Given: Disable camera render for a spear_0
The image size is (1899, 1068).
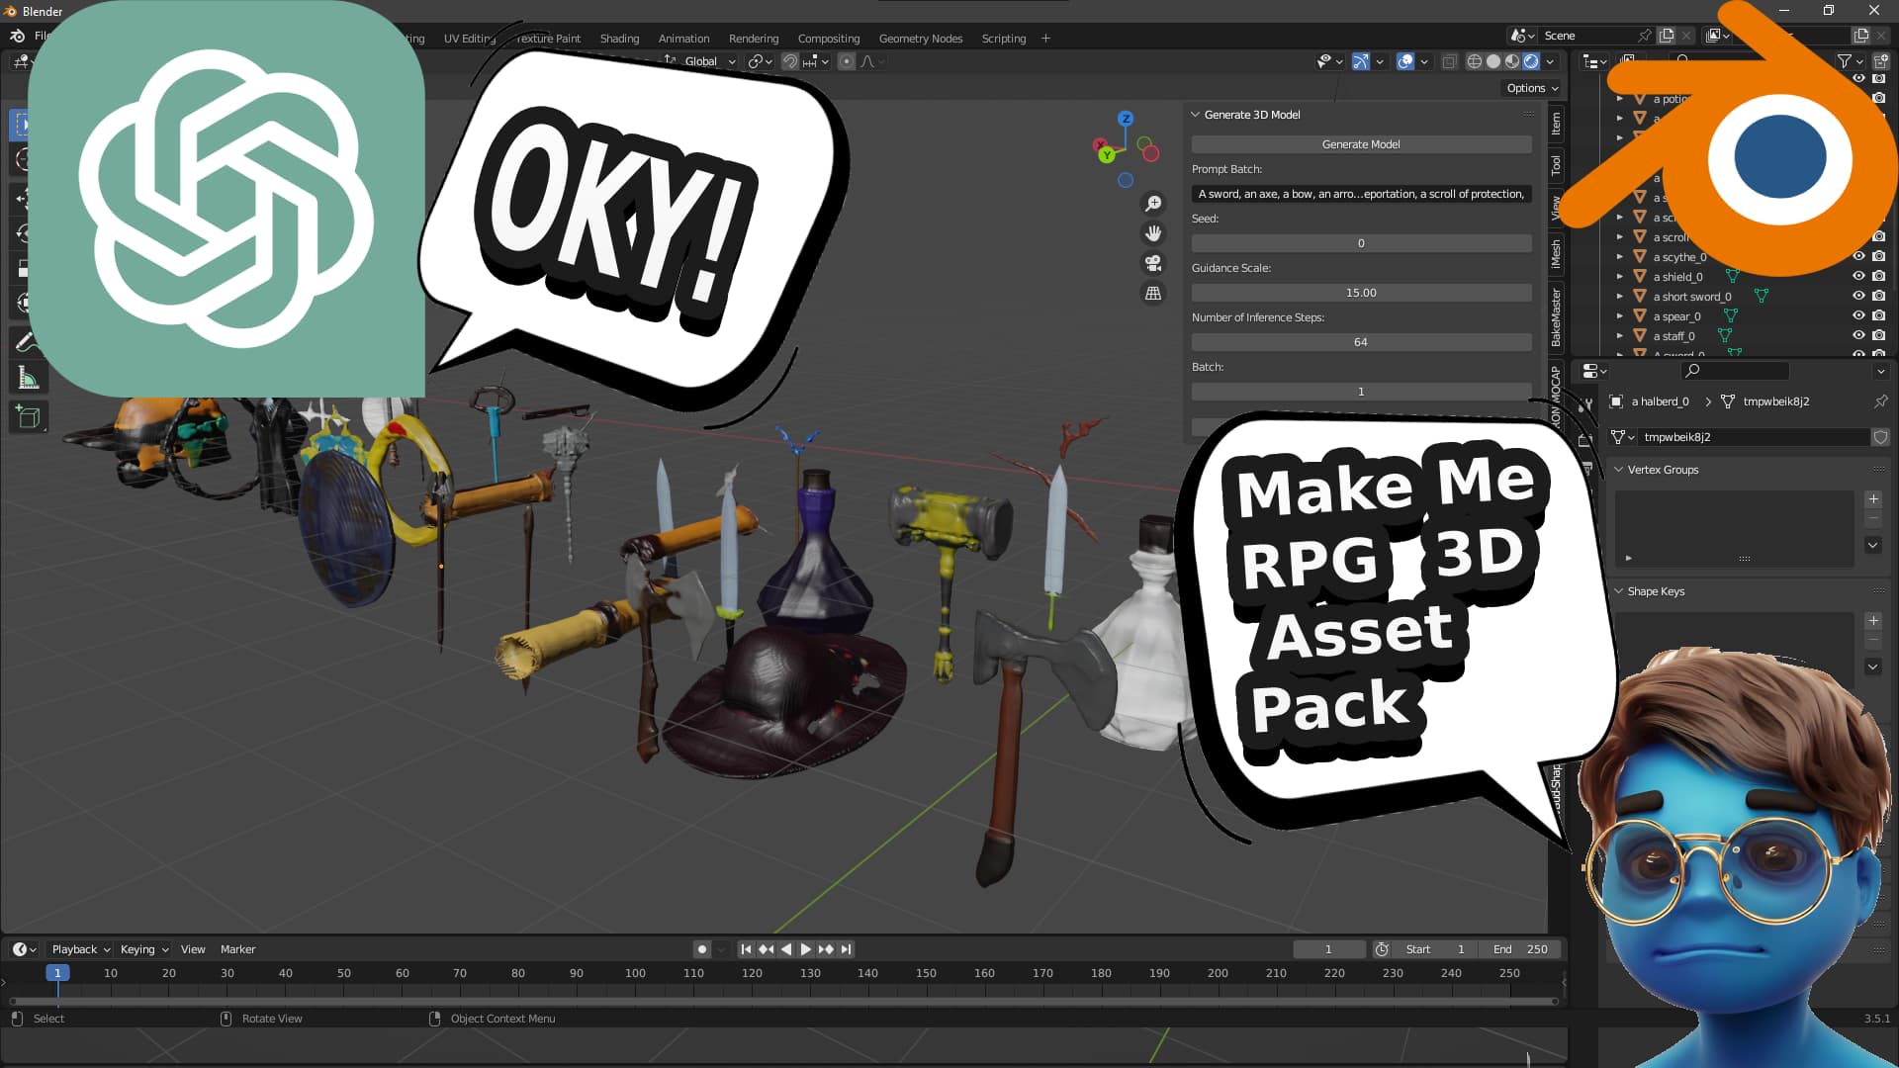Looking at the screenshot, I should [1877, 316].
